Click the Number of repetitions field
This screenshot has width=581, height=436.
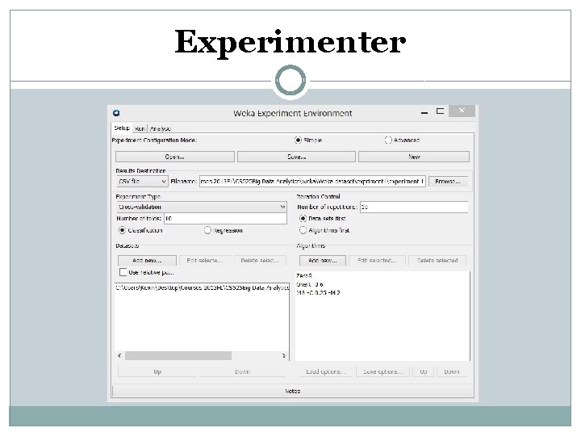(x=414, y=207)
